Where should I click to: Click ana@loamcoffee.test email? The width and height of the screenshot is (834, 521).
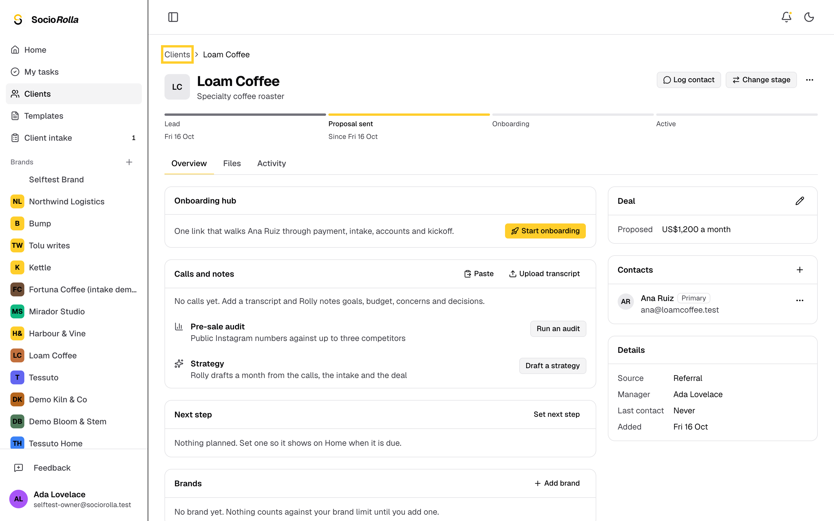pos(680,310)
